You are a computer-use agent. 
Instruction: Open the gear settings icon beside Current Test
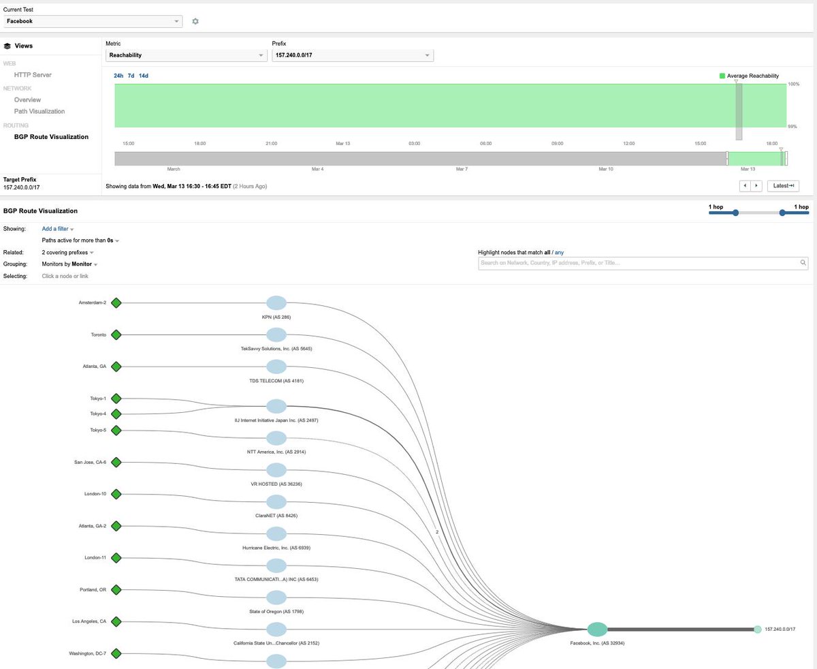click(195, 21)
